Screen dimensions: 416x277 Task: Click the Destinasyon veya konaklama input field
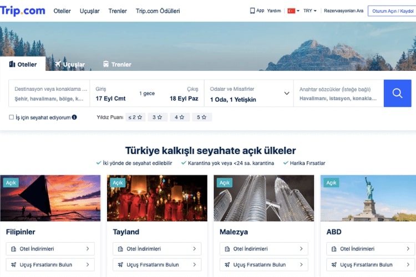point(49,93)
